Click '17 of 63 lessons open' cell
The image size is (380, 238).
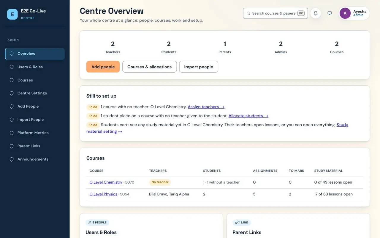tap(333, 194)
